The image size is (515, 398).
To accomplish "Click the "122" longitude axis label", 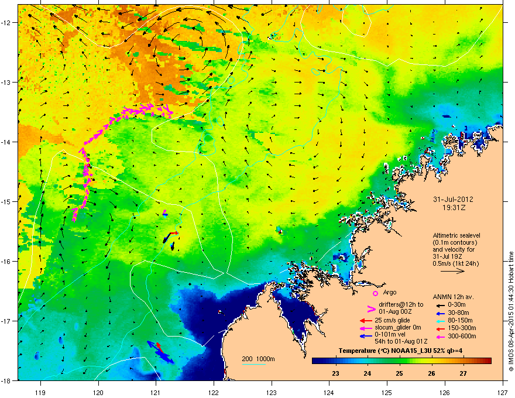I will coord(214,392).
